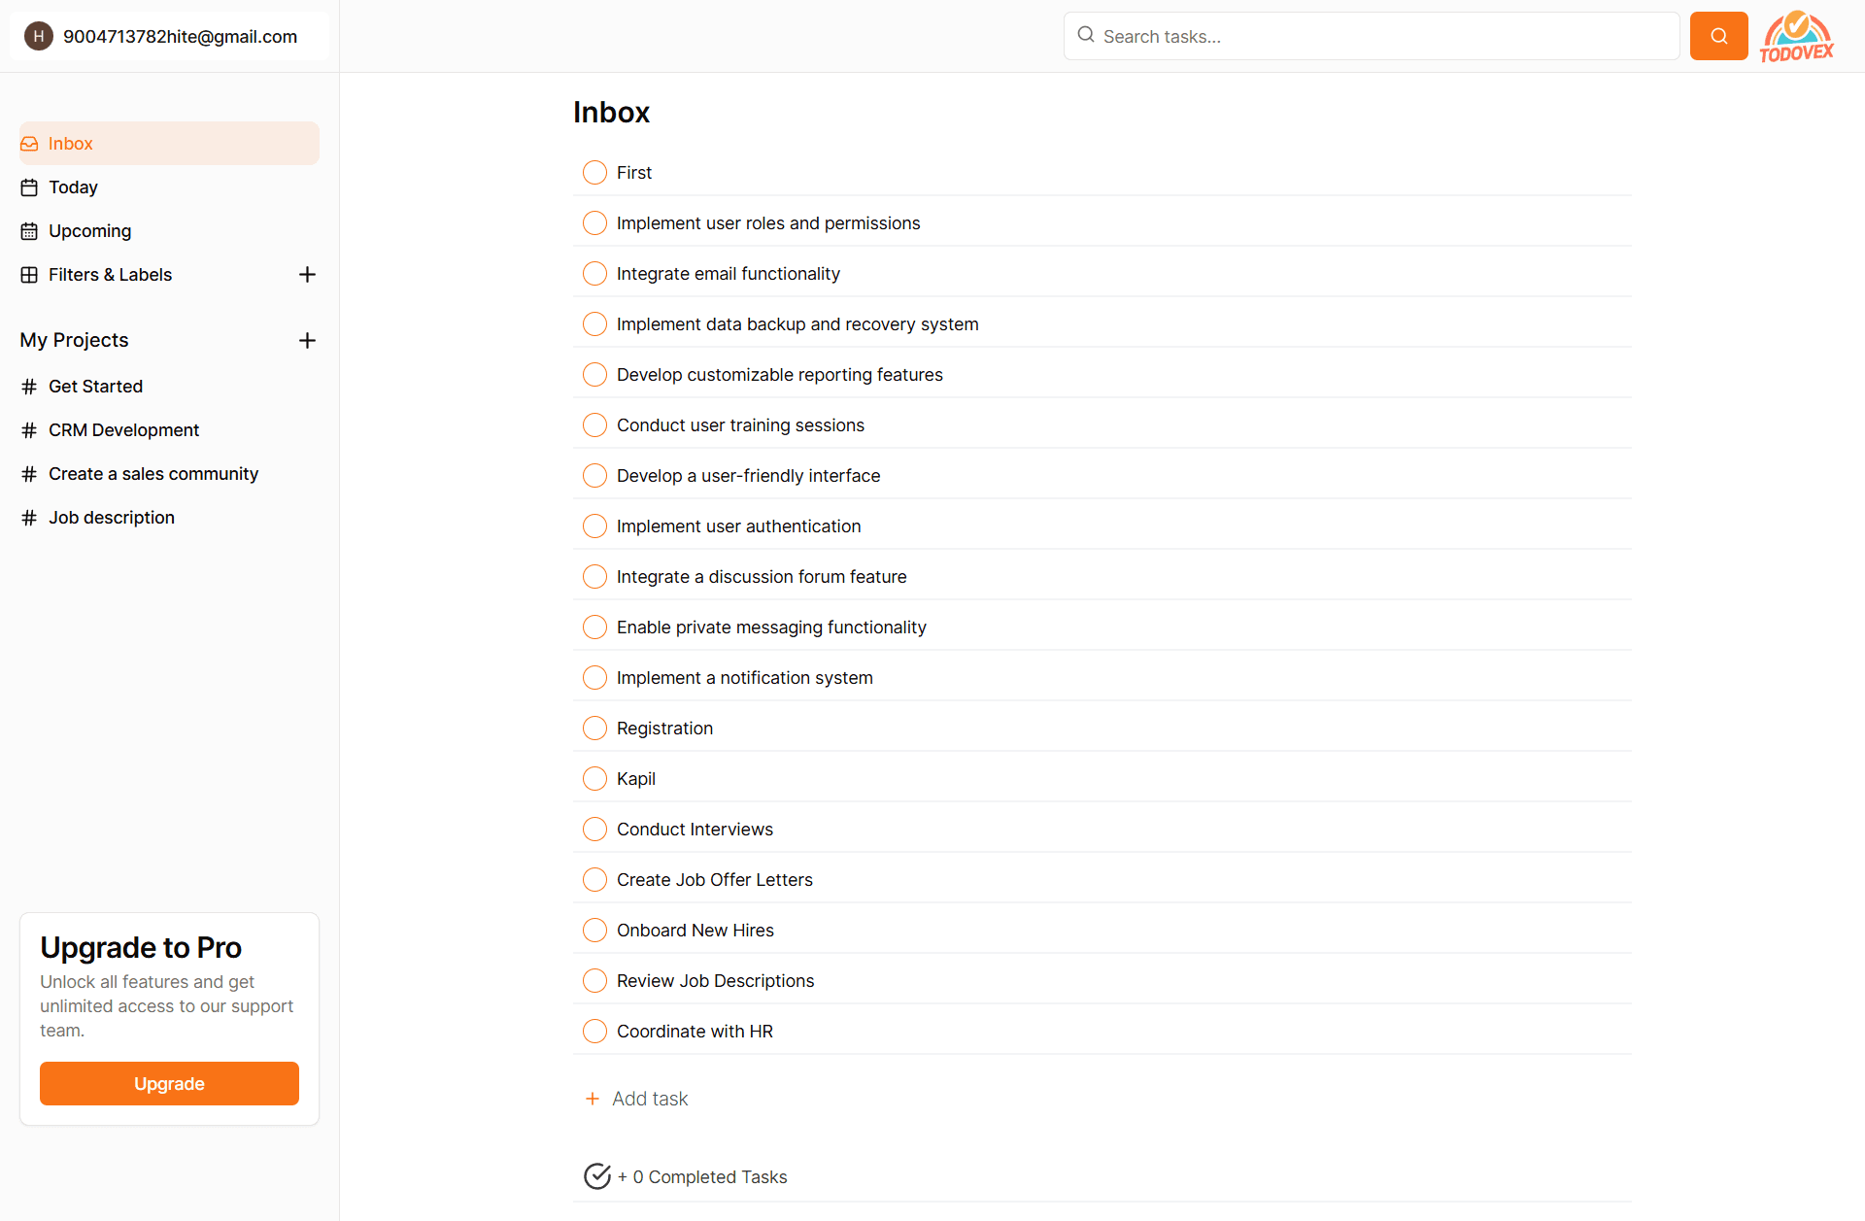Expand the Completed Tasks section

coord(709,1176)
